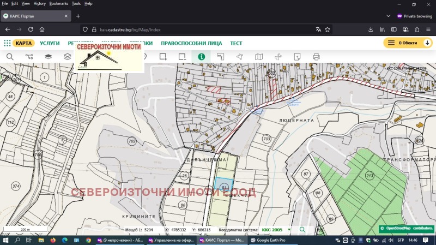The width and height of the screenshot is (436, 245).
Task: Go back to previous page
Action: click(x=8, y=29)
